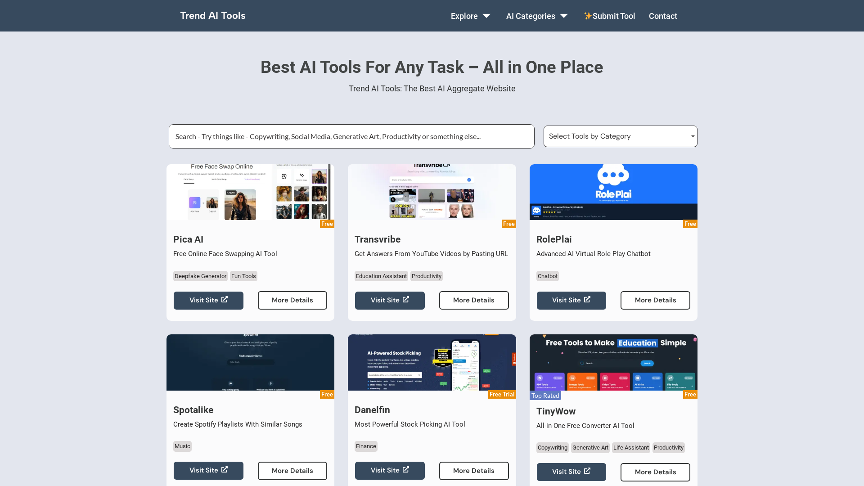Open More Details for RolePlai
The height and width of the screenshot is (486, 864).
click(x=655, y=300)
